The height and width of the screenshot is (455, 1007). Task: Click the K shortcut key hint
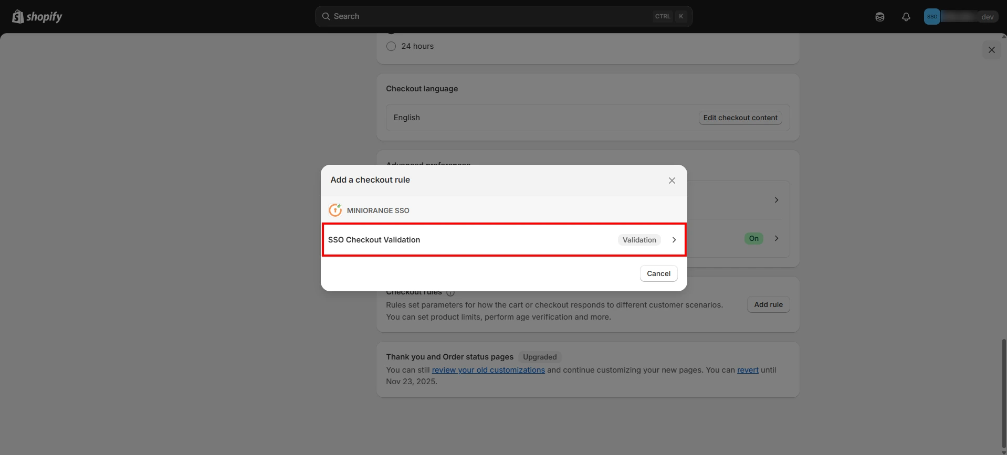pyautogui.click(x=681, y=16)
